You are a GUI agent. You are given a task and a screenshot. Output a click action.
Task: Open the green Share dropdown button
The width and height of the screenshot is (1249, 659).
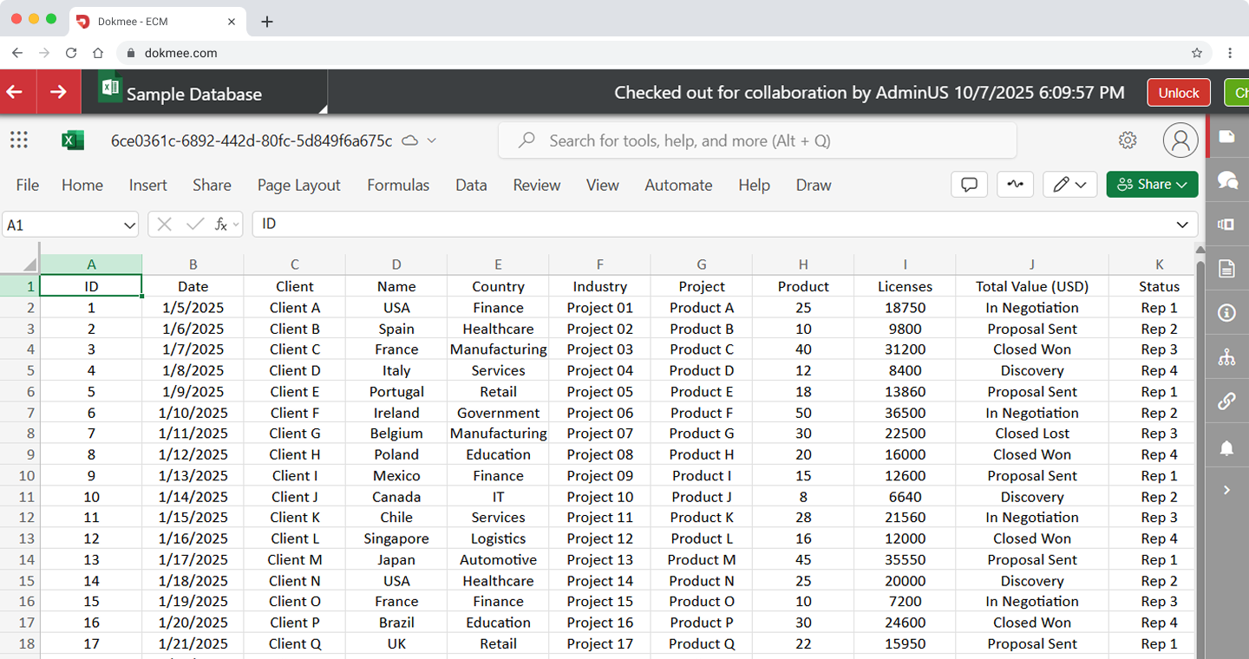(x=1152, y=184)
